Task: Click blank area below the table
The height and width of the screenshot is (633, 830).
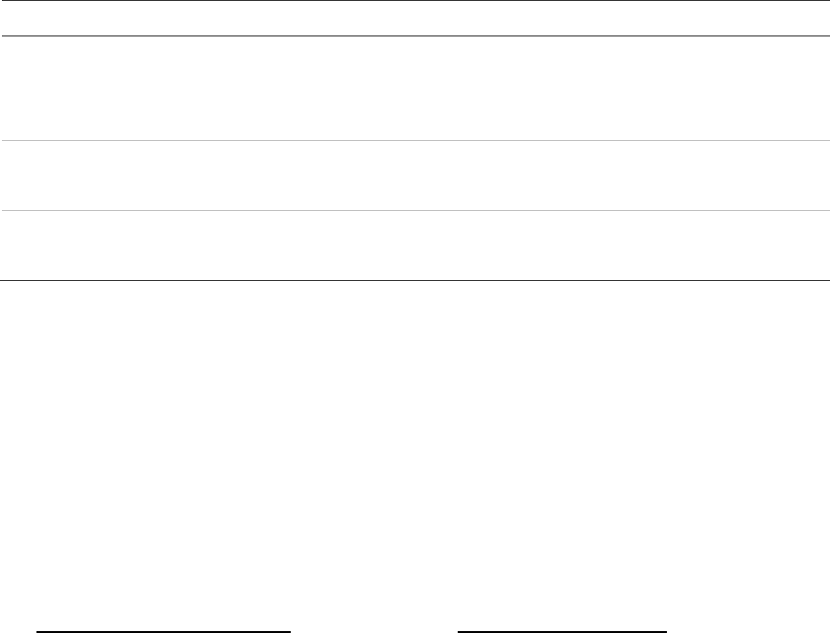Action: click(x=415, y=432)
